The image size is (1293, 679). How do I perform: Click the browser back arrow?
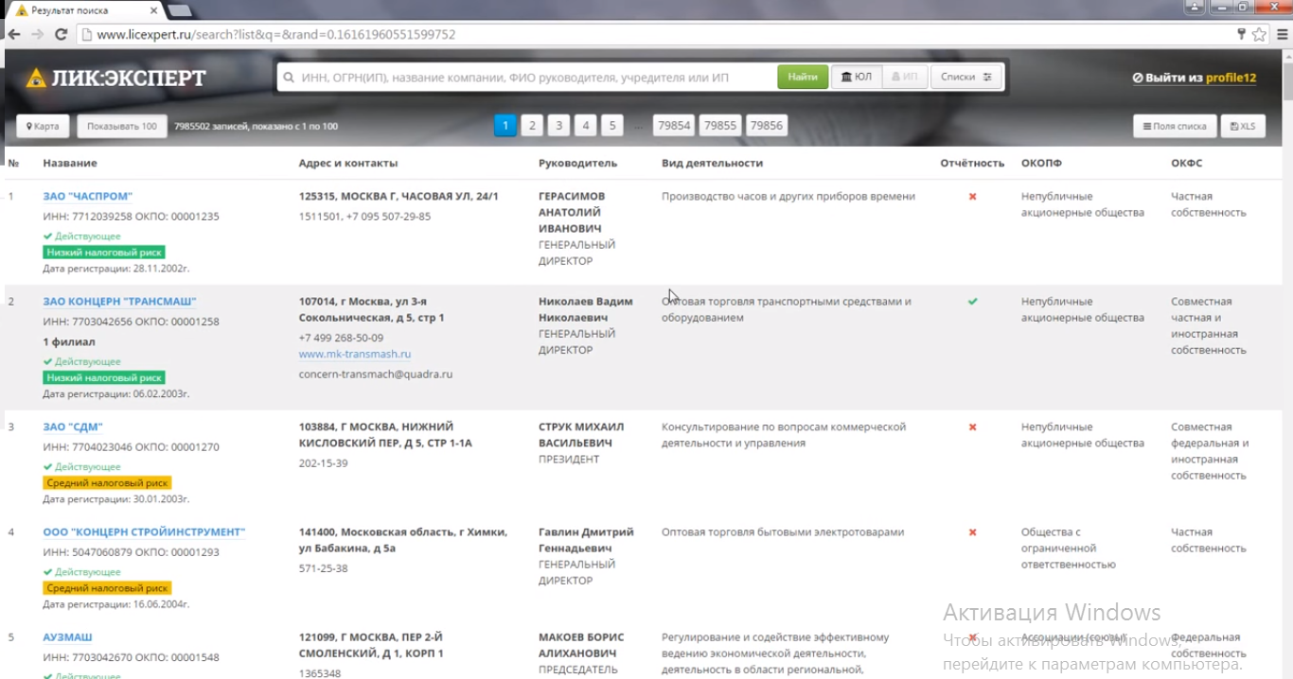[14, 34]
